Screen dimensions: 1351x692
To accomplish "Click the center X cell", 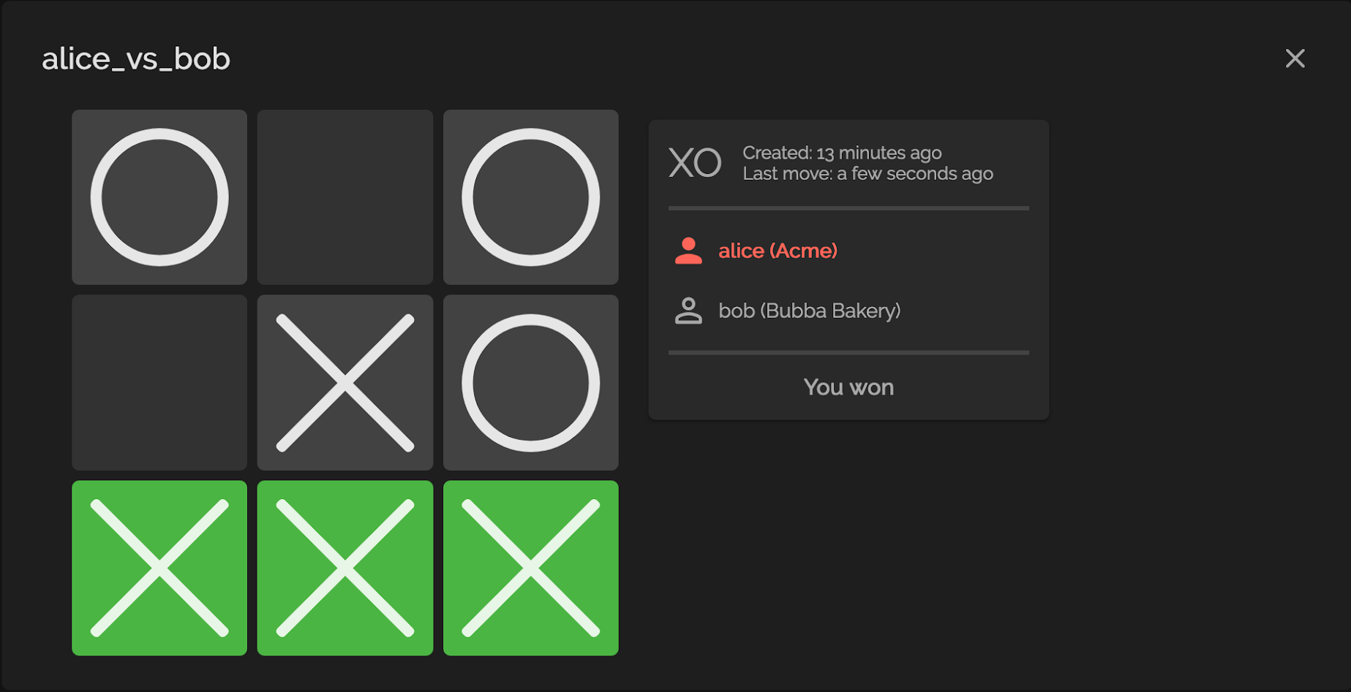I will [345, 383].
